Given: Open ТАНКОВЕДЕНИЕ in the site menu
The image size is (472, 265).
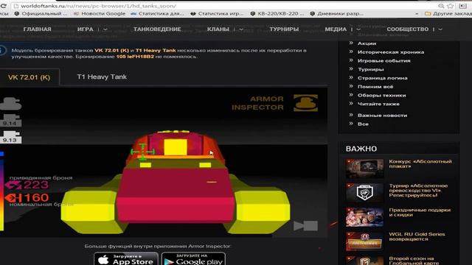Looking at the screenshot, I should (x=157, y=29).
